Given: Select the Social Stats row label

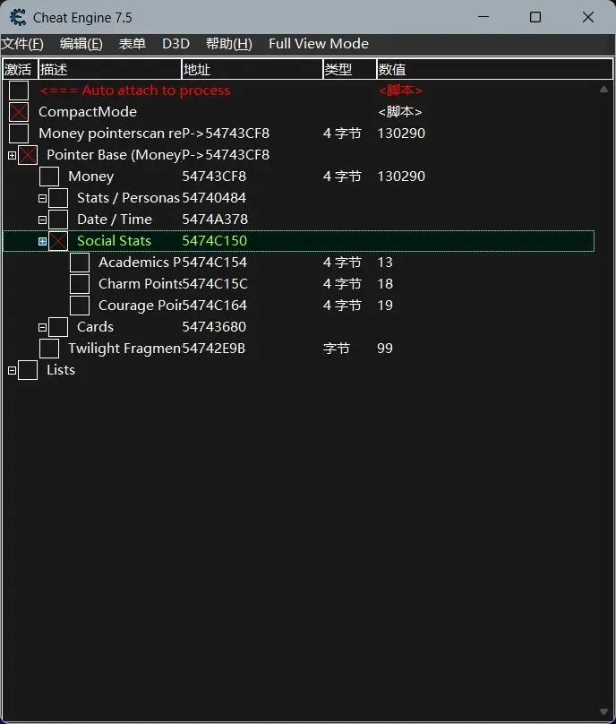Looking at the screenshot, I should pos(114,241).
